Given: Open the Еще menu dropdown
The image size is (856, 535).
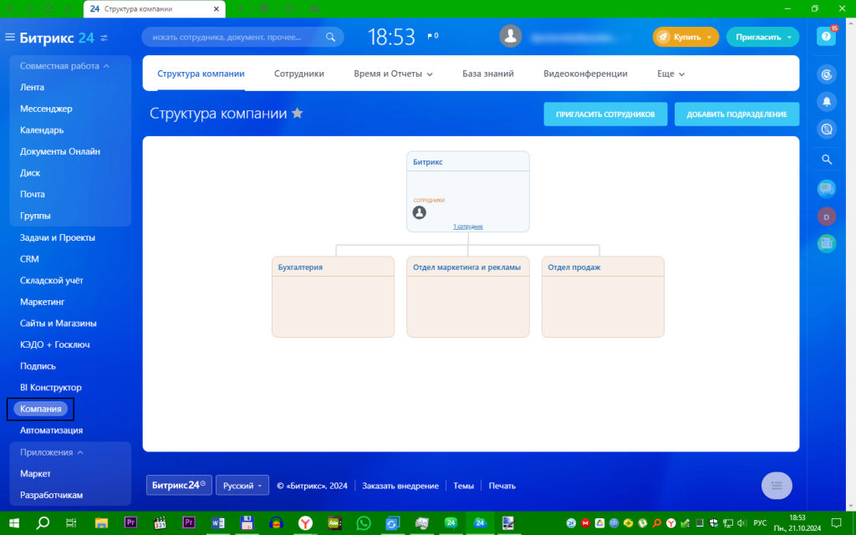Looking at the screenshot, I should coord(671,74).
